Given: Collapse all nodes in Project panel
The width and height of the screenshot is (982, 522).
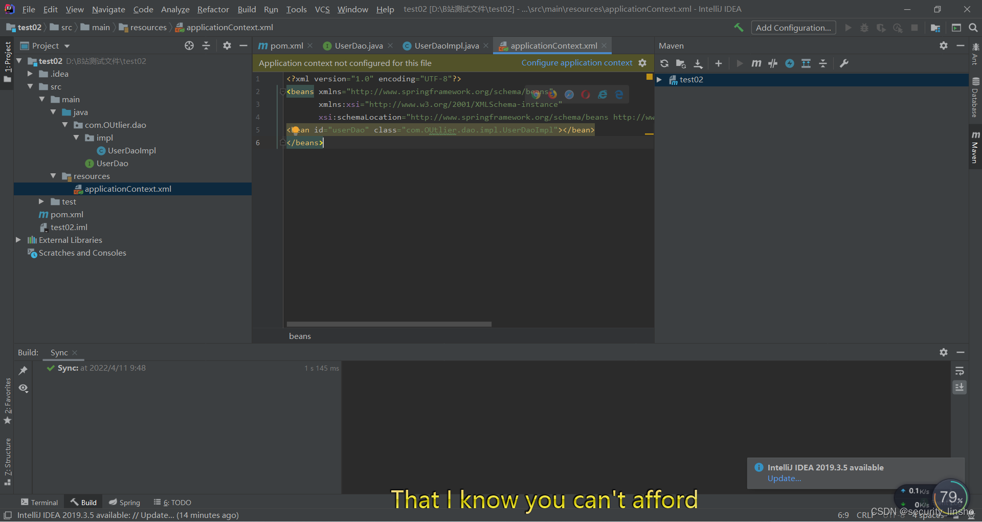Looking at the screenshot, I should tap(206, 46).
